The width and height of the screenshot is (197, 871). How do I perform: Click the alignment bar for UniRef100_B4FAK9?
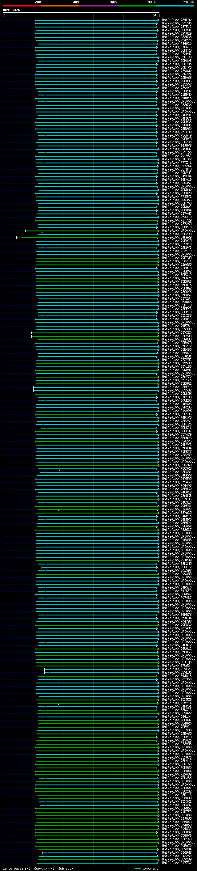point(87,238)
